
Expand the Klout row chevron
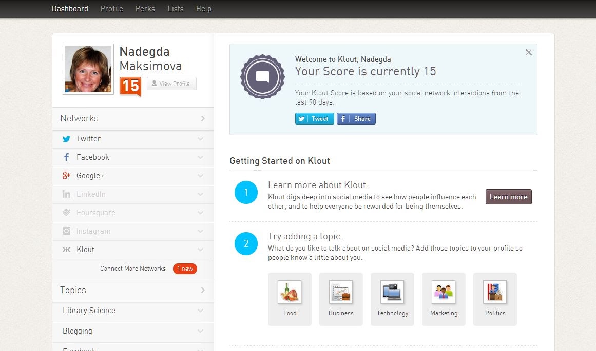[x=200, y=250]
